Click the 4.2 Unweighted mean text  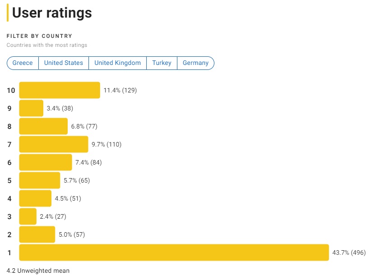38,271
